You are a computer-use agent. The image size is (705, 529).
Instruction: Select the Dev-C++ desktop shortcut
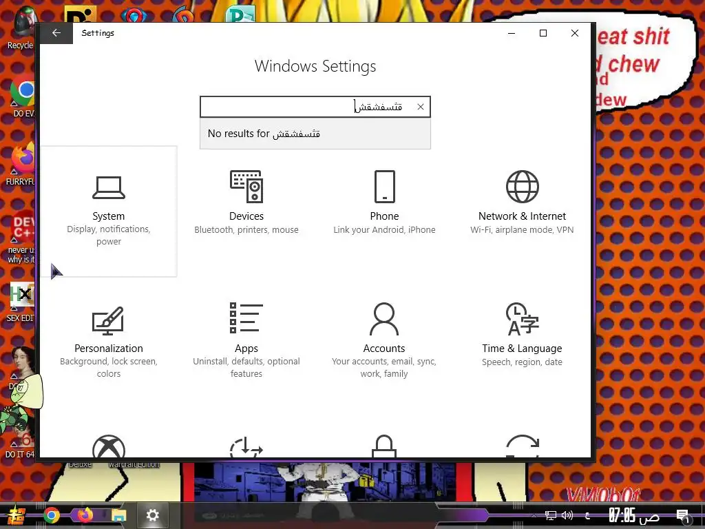point(21,238)
